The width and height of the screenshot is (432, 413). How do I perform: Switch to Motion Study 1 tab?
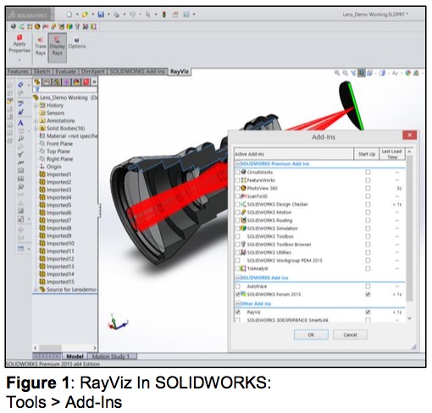coord(111,356)
